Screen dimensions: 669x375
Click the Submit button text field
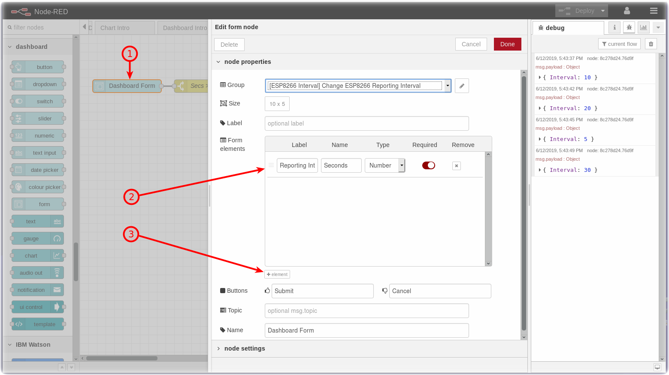[323, 291]
